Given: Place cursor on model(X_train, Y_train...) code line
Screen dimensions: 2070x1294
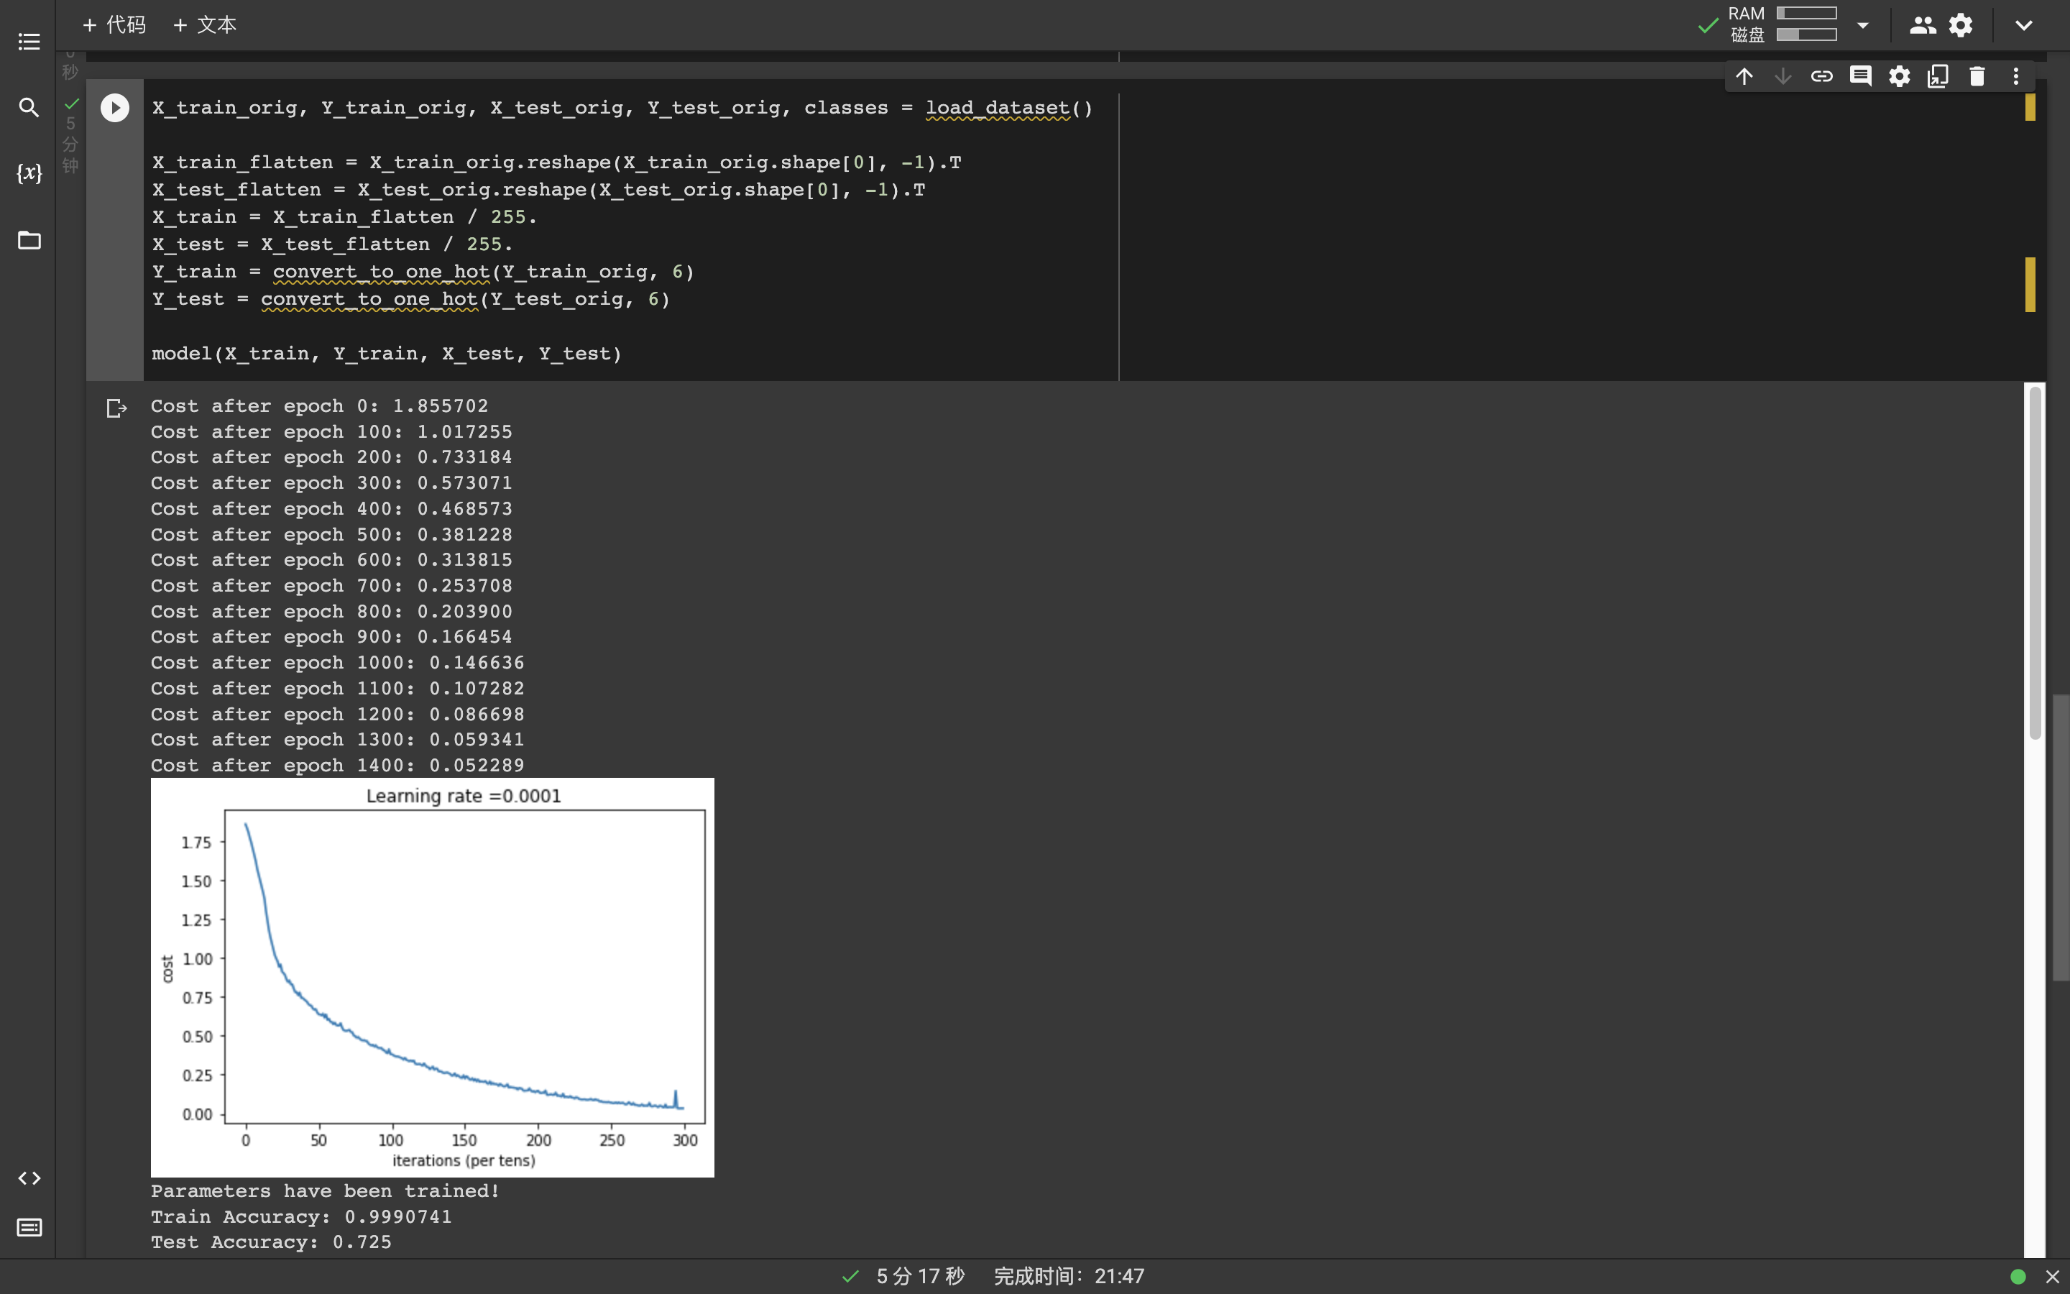Looking at the screenshot, I should pos(387,354).
